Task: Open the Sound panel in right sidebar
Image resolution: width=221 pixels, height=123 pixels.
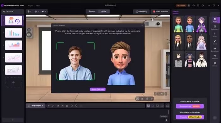Action: [x=215, y=42]
